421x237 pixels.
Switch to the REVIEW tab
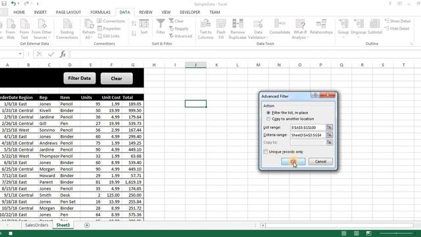coord(146,13)
